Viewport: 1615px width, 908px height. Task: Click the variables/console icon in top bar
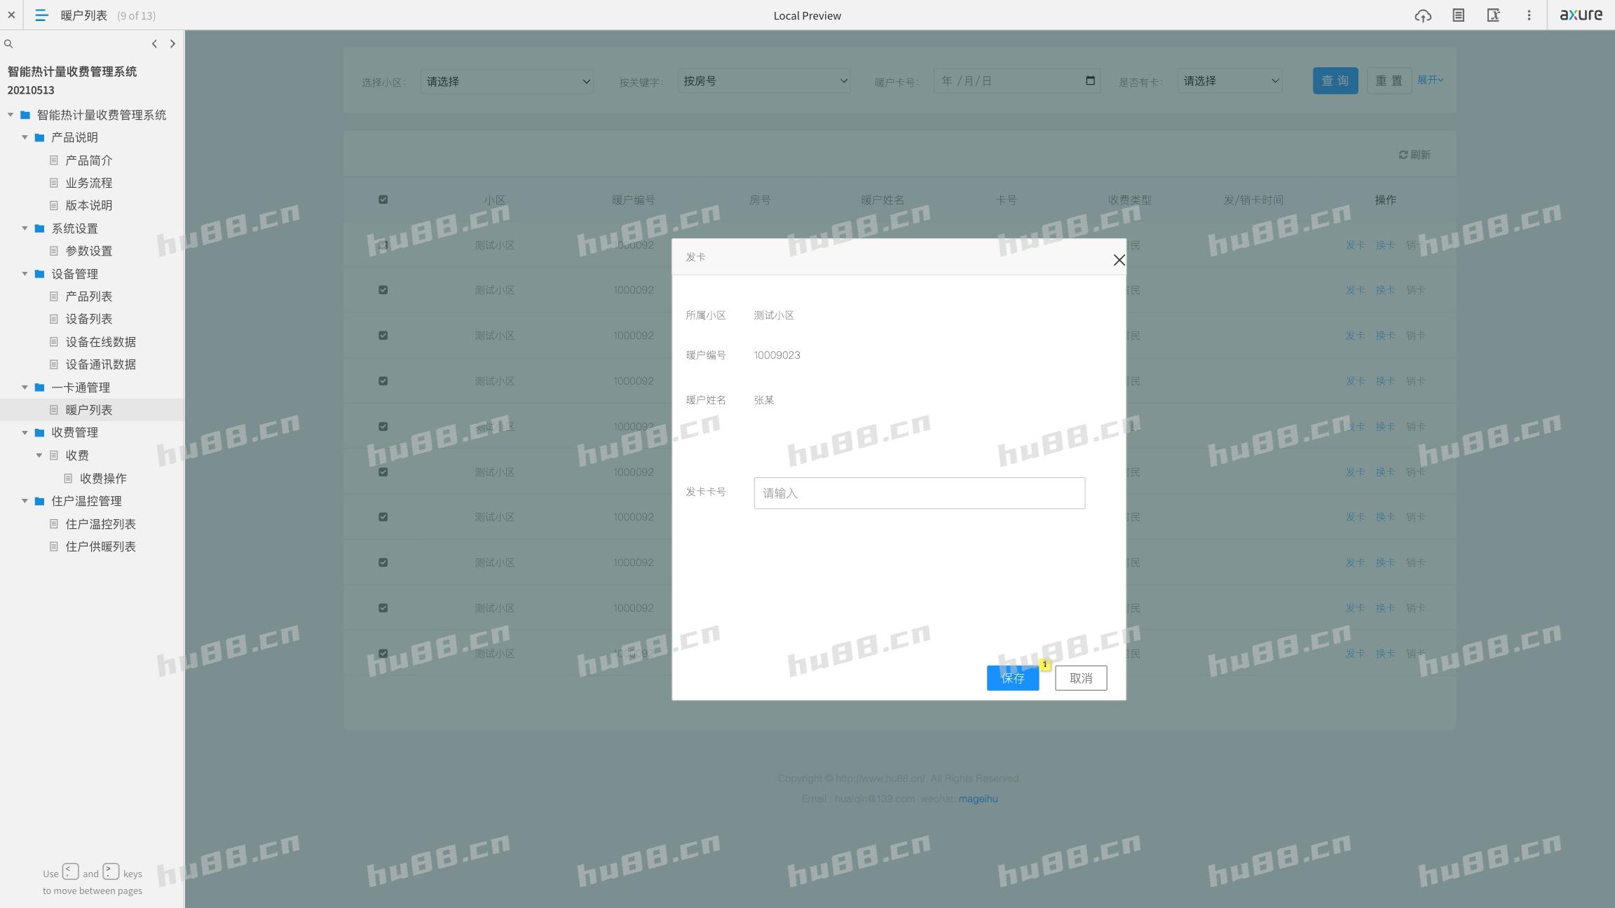point(1493,15)
